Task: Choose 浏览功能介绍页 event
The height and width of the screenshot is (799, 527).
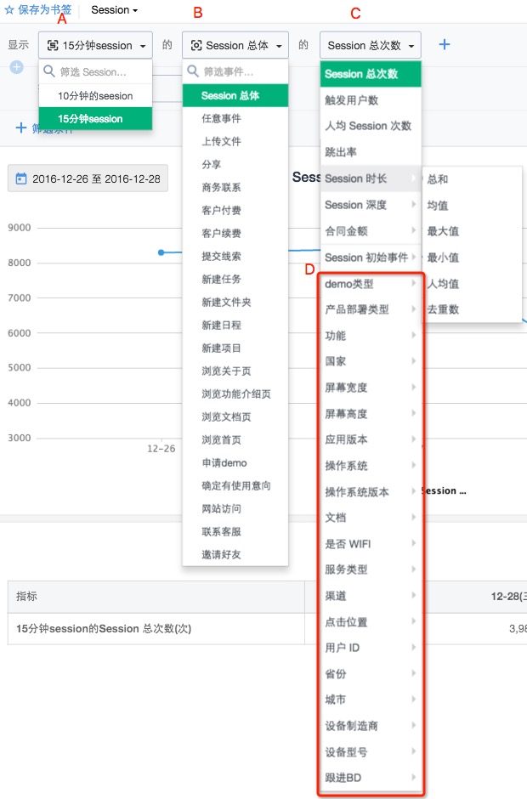Action: (235, 394)
